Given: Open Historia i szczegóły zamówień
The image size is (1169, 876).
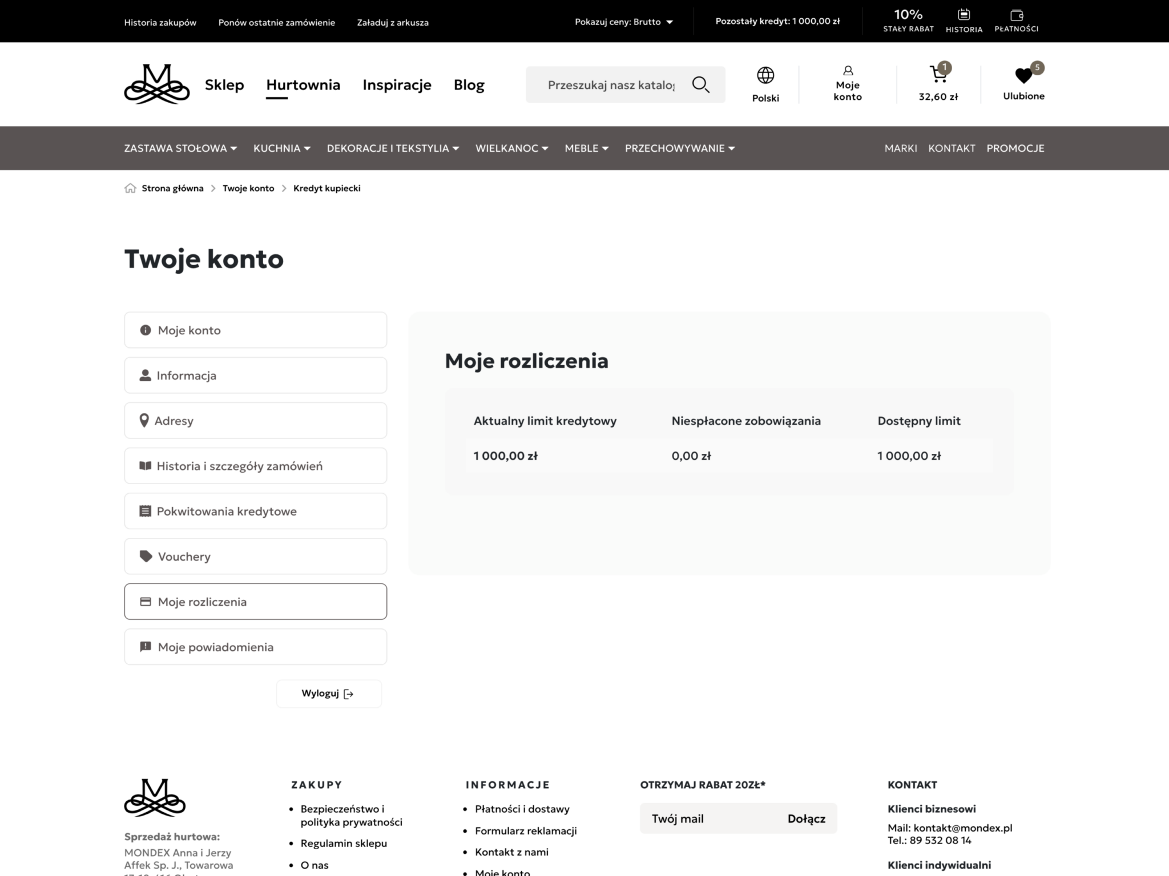Looking at the screenshot, I should (256, 466).
